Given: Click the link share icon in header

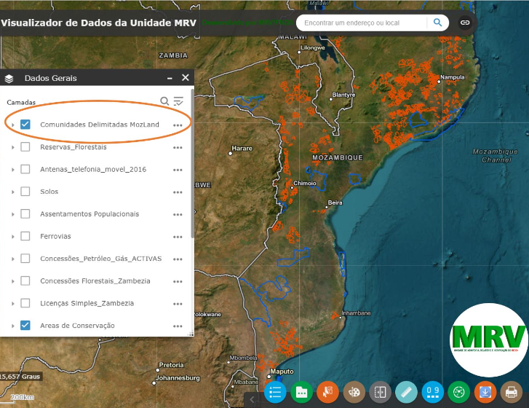Looking at the screenshot, I should (464, 23).
